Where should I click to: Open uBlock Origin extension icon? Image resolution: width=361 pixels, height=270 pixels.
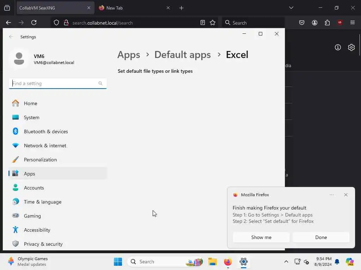[340, 22]
